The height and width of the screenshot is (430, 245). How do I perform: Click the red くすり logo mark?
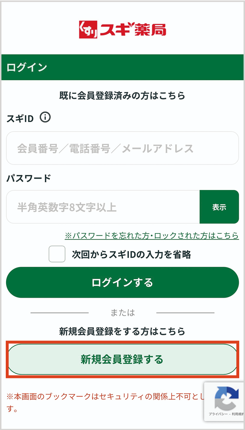pyautogui.click(x=88, y=30)
